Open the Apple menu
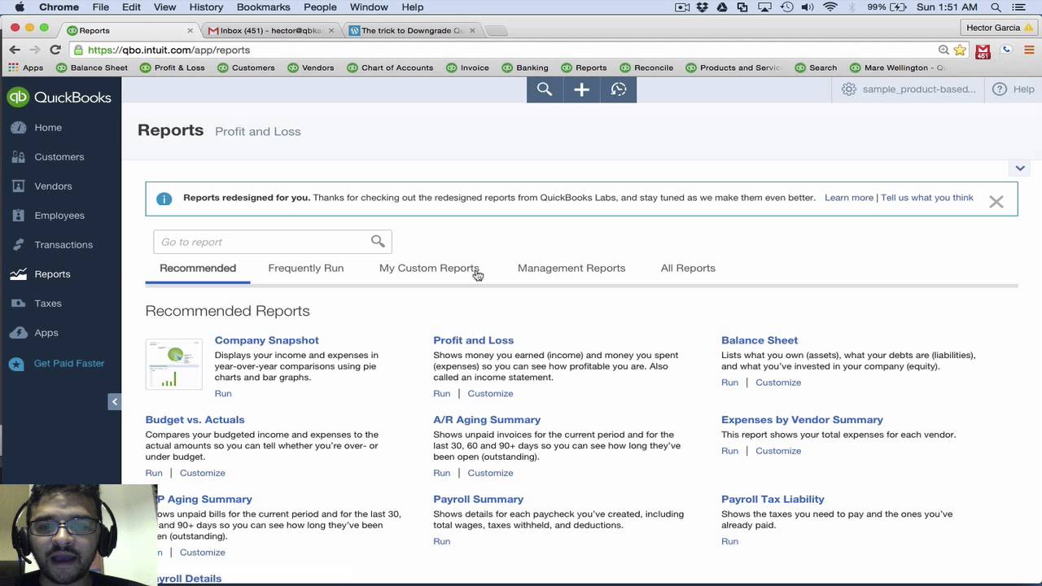The image size is (1042, 586). point(20,7)
